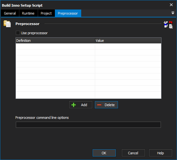The image size is (177, 160).
Task: Click the Preprocessor section folder-page icon
Action: 7,24
